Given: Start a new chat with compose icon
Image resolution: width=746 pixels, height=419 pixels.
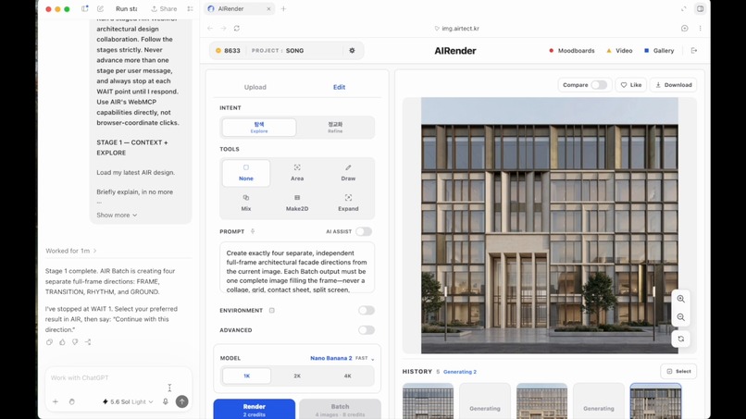Looking at the screenshot, I should (100, 8).
